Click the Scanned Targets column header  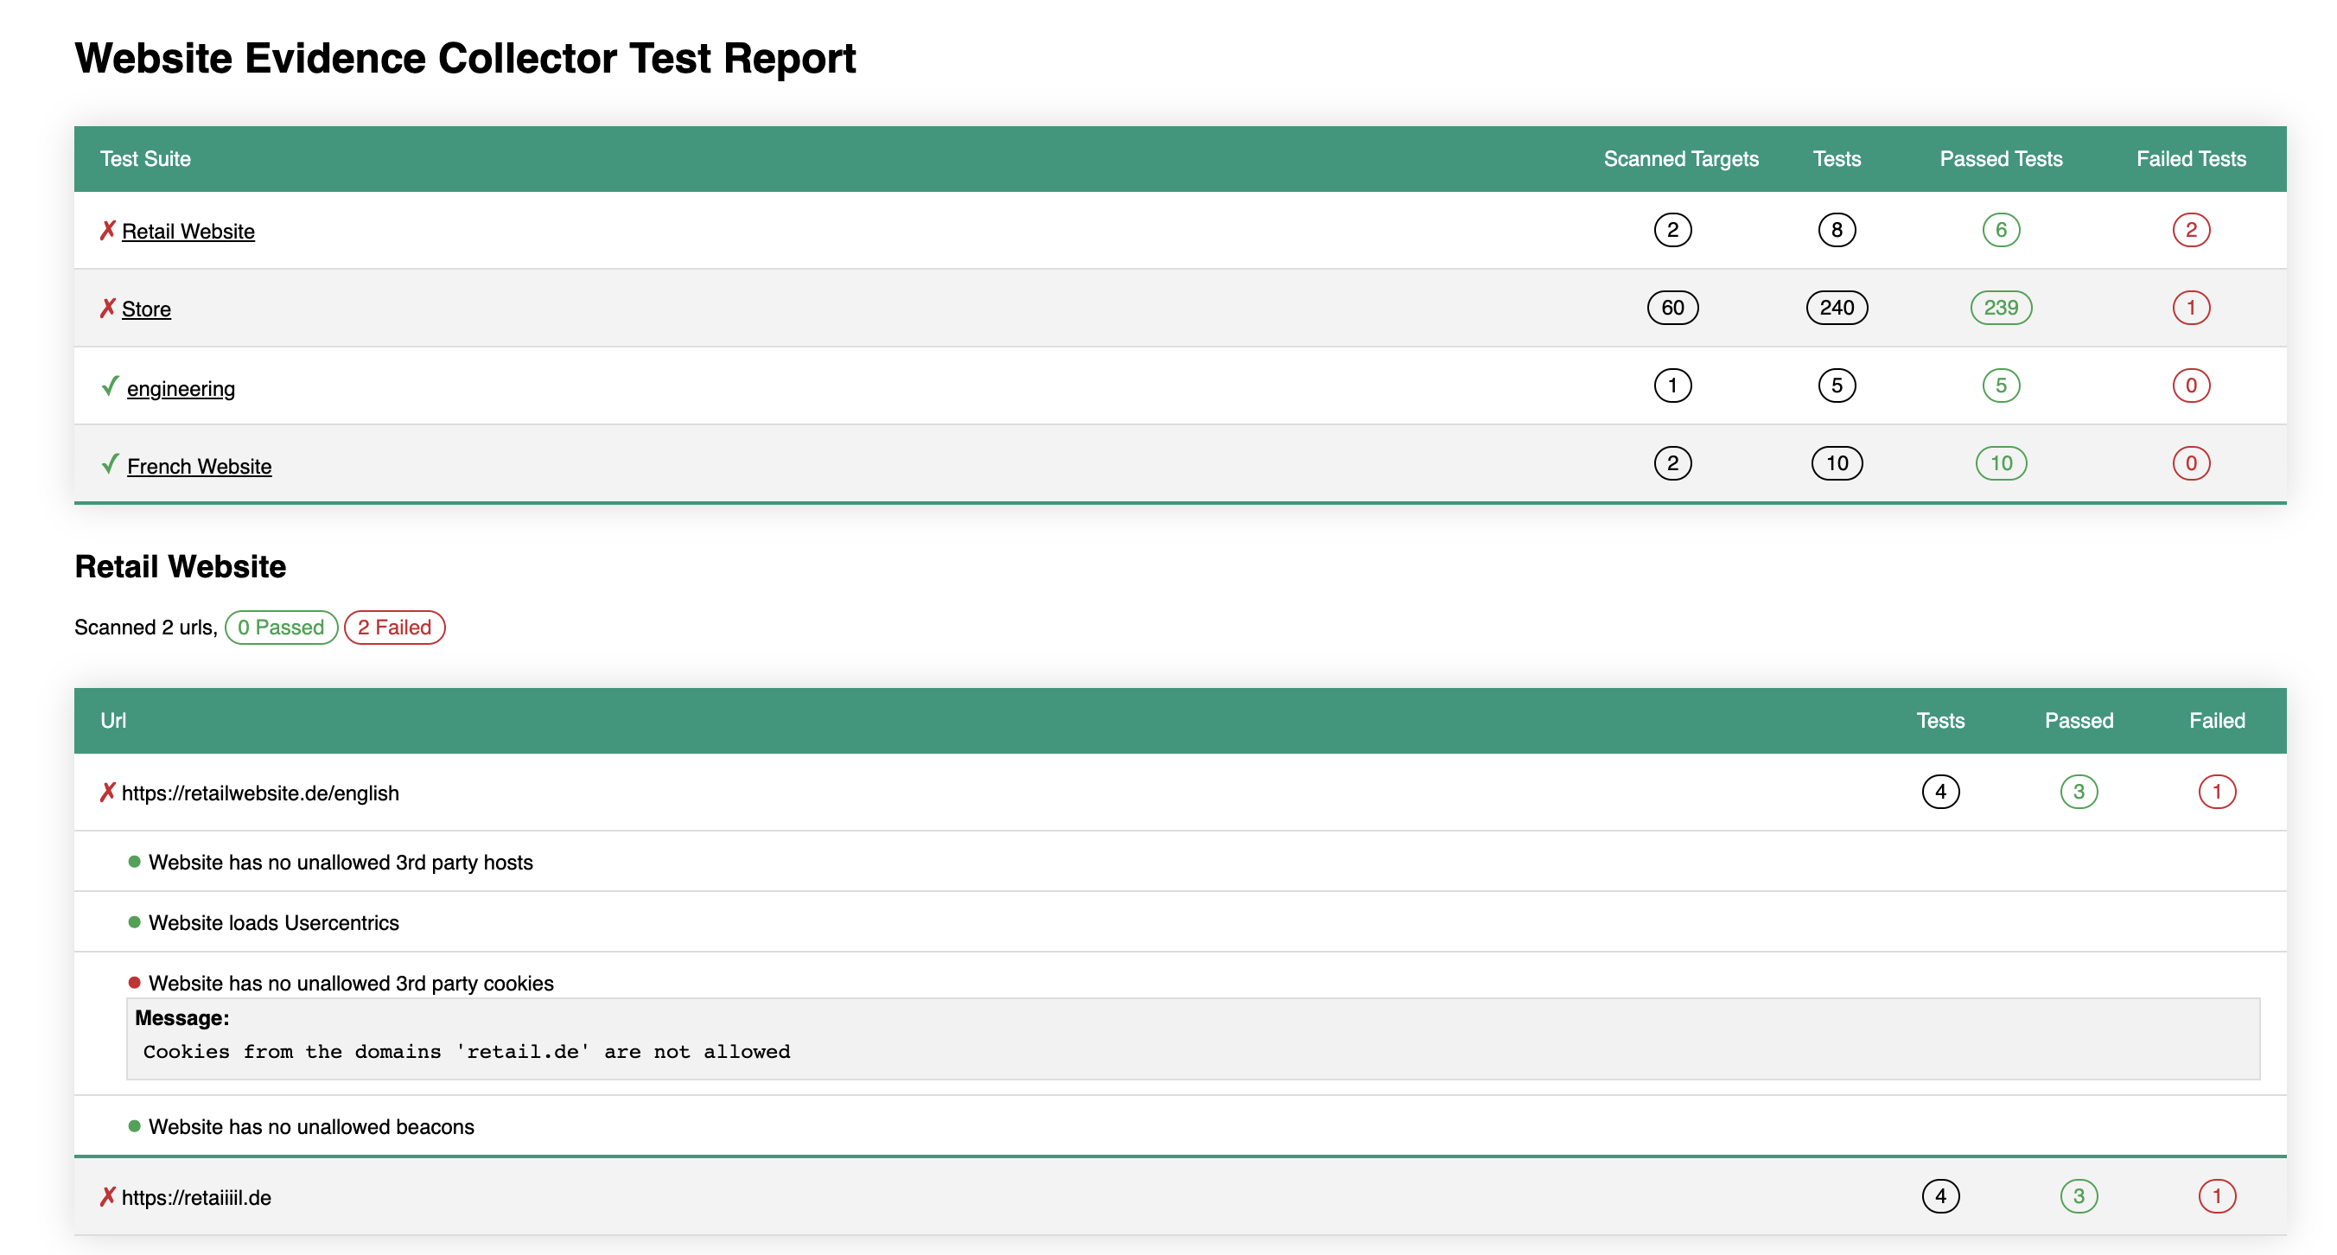[1680, 159]
